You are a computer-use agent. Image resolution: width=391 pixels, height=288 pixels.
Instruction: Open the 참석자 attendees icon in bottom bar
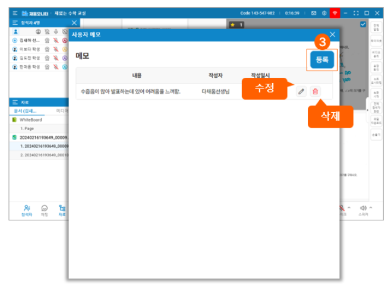[x=27, y=208]
